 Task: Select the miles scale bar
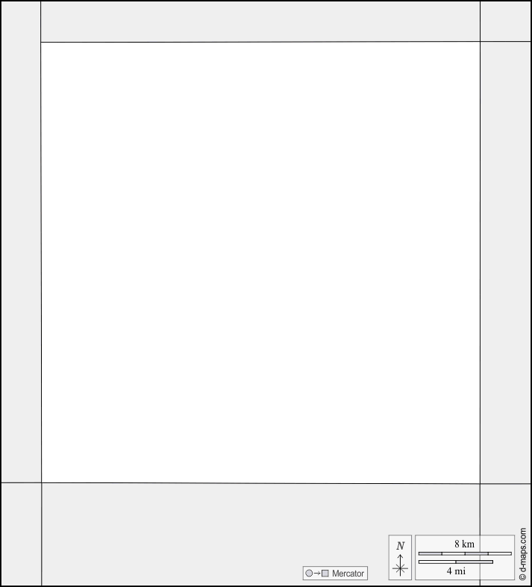click(x=456, y=562)
